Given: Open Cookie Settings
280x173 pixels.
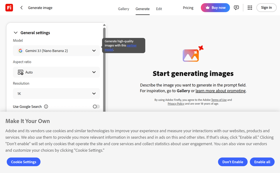Looking at the screenshot, I should pos(24,162).
